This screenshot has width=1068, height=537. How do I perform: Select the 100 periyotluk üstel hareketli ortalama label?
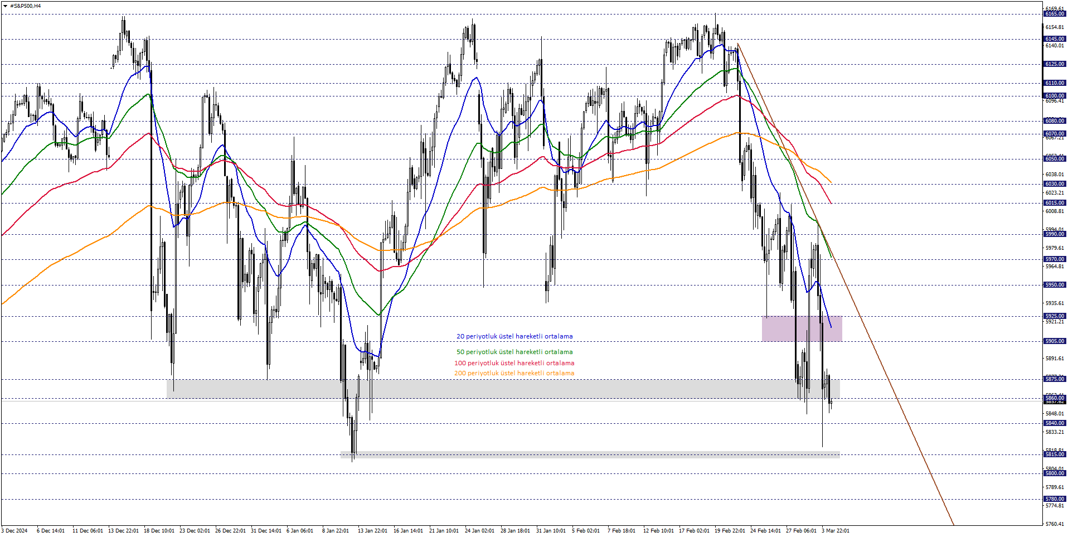click(x=514, y=363)
